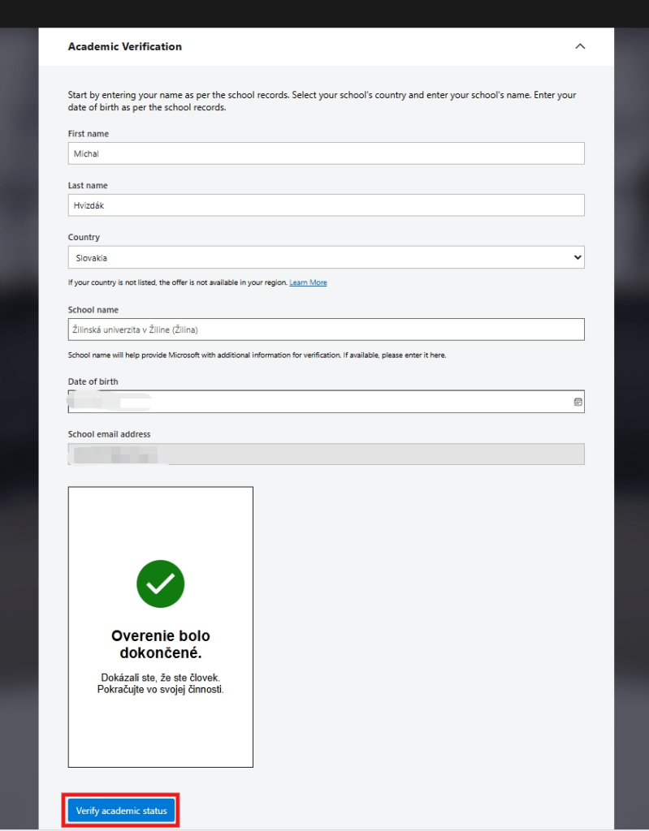This screenshot has height=831, width=649.
Task: Click the 'School name' label
Action: pos(93,310)
